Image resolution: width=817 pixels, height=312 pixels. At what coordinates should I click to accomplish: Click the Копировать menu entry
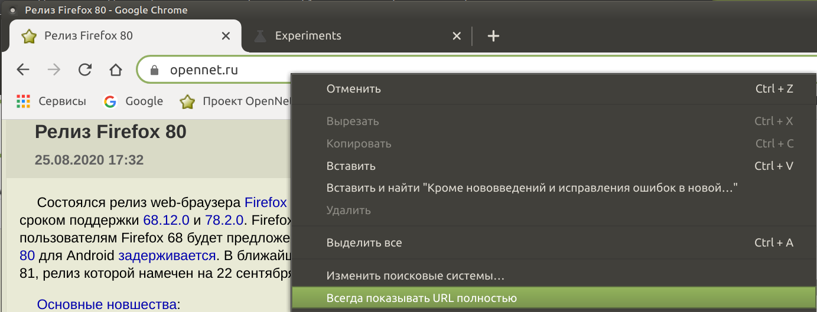click(x=555, y=144)
